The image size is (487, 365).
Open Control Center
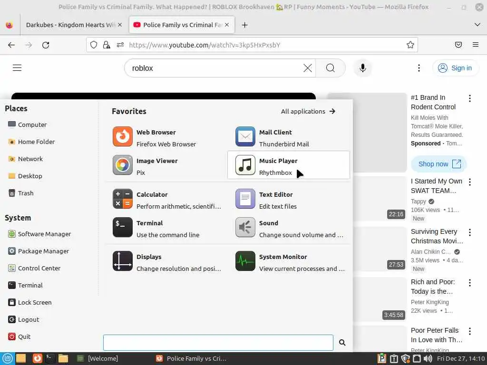(34, 268)
